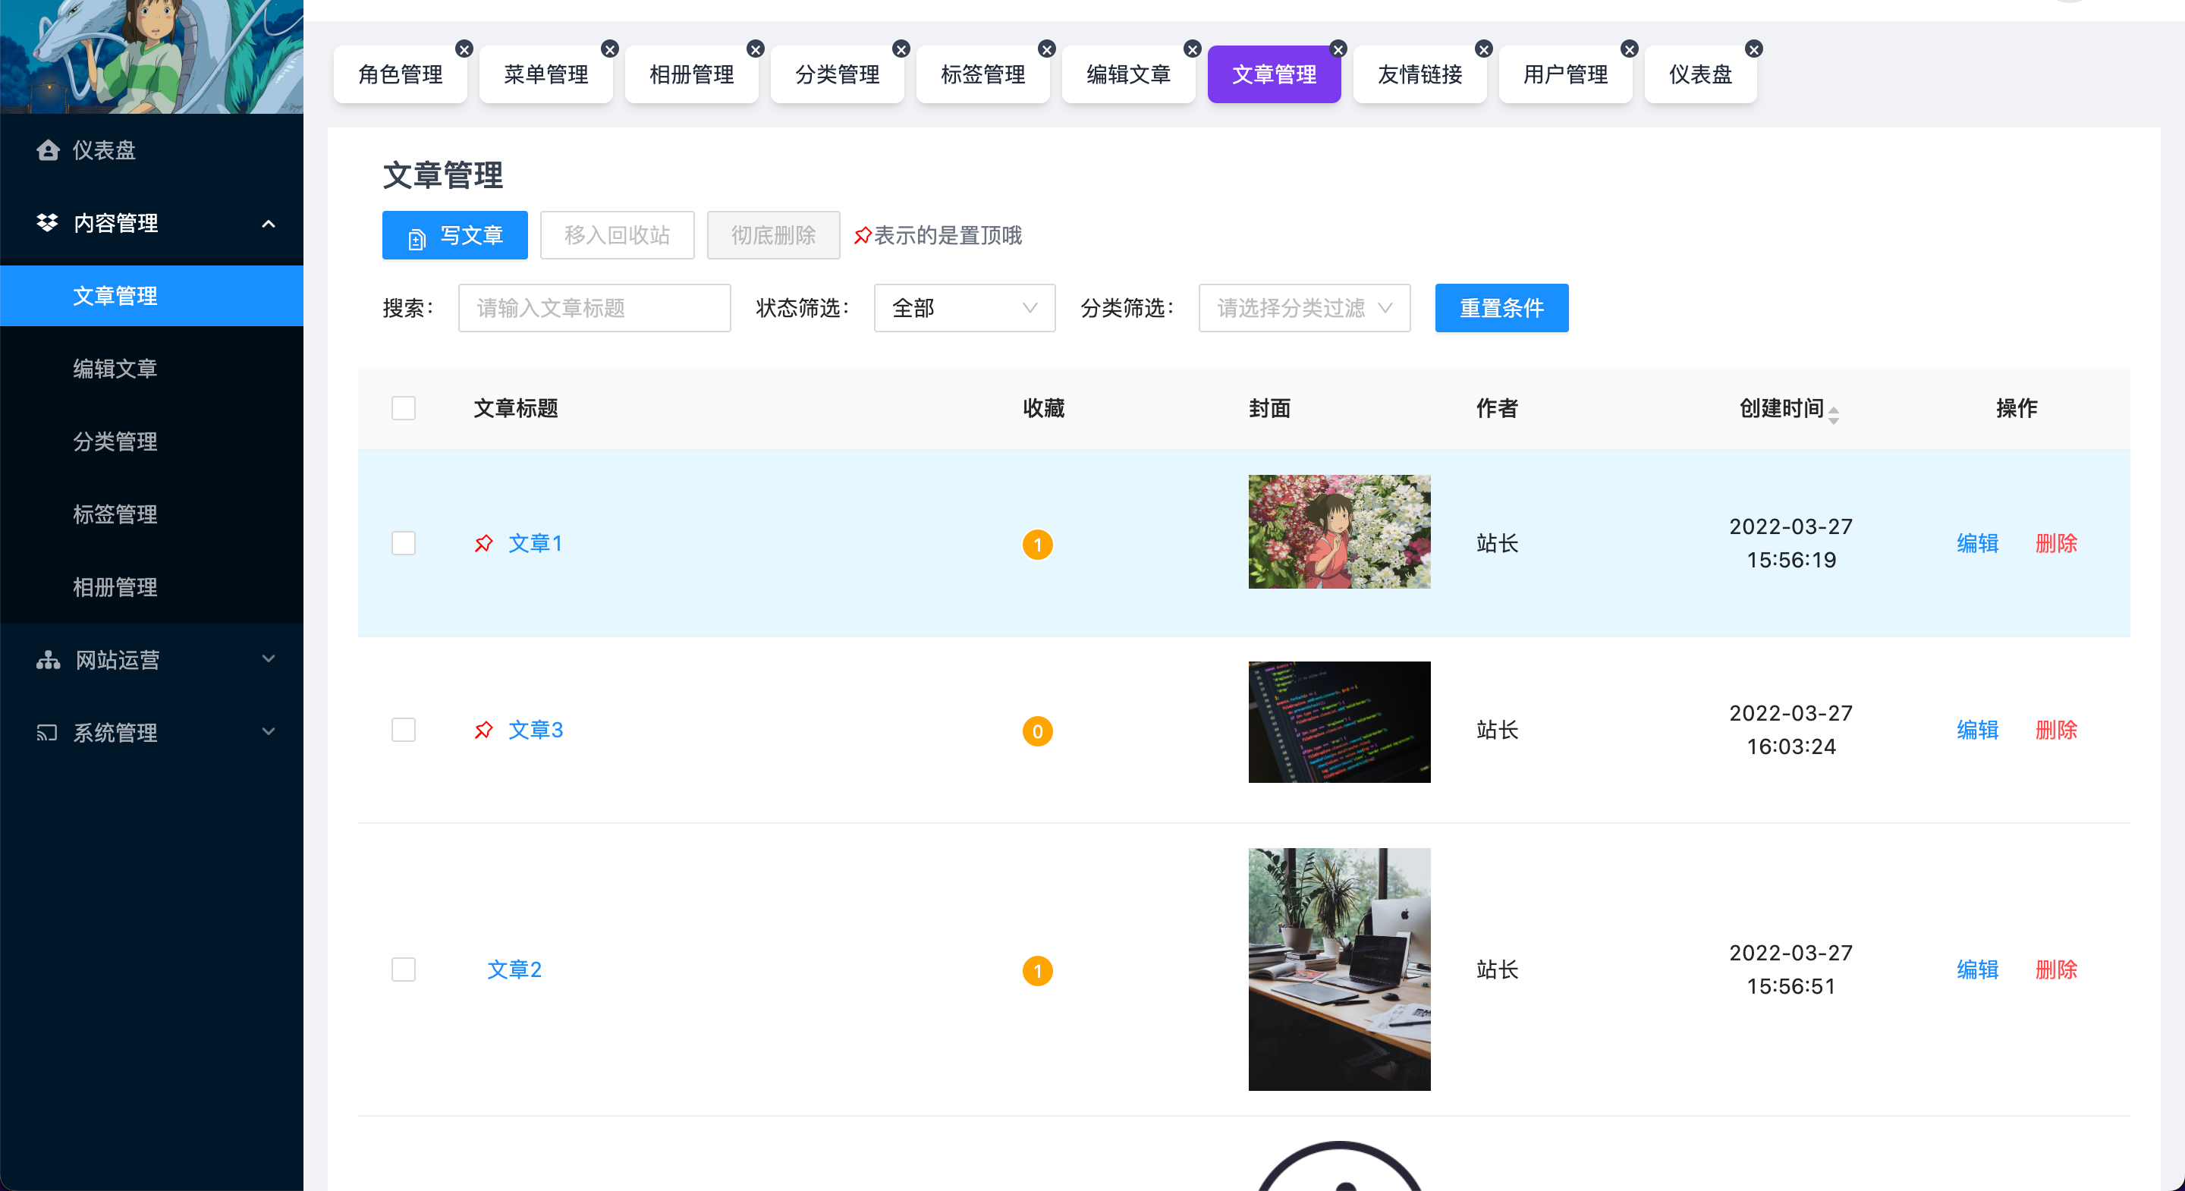Open the 文章1 title link
2185x1191 pixels.
pyautogui.click(x=534, y=544)
